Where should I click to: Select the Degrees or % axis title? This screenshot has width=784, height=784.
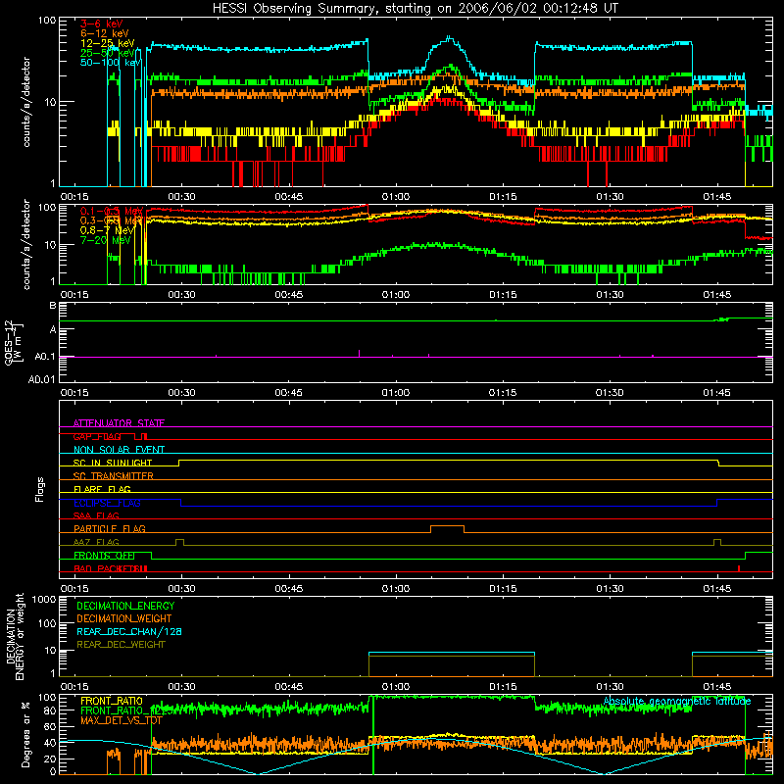click(25, 734)
